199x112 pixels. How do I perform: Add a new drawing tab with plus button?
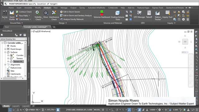(x=54, y=27)
